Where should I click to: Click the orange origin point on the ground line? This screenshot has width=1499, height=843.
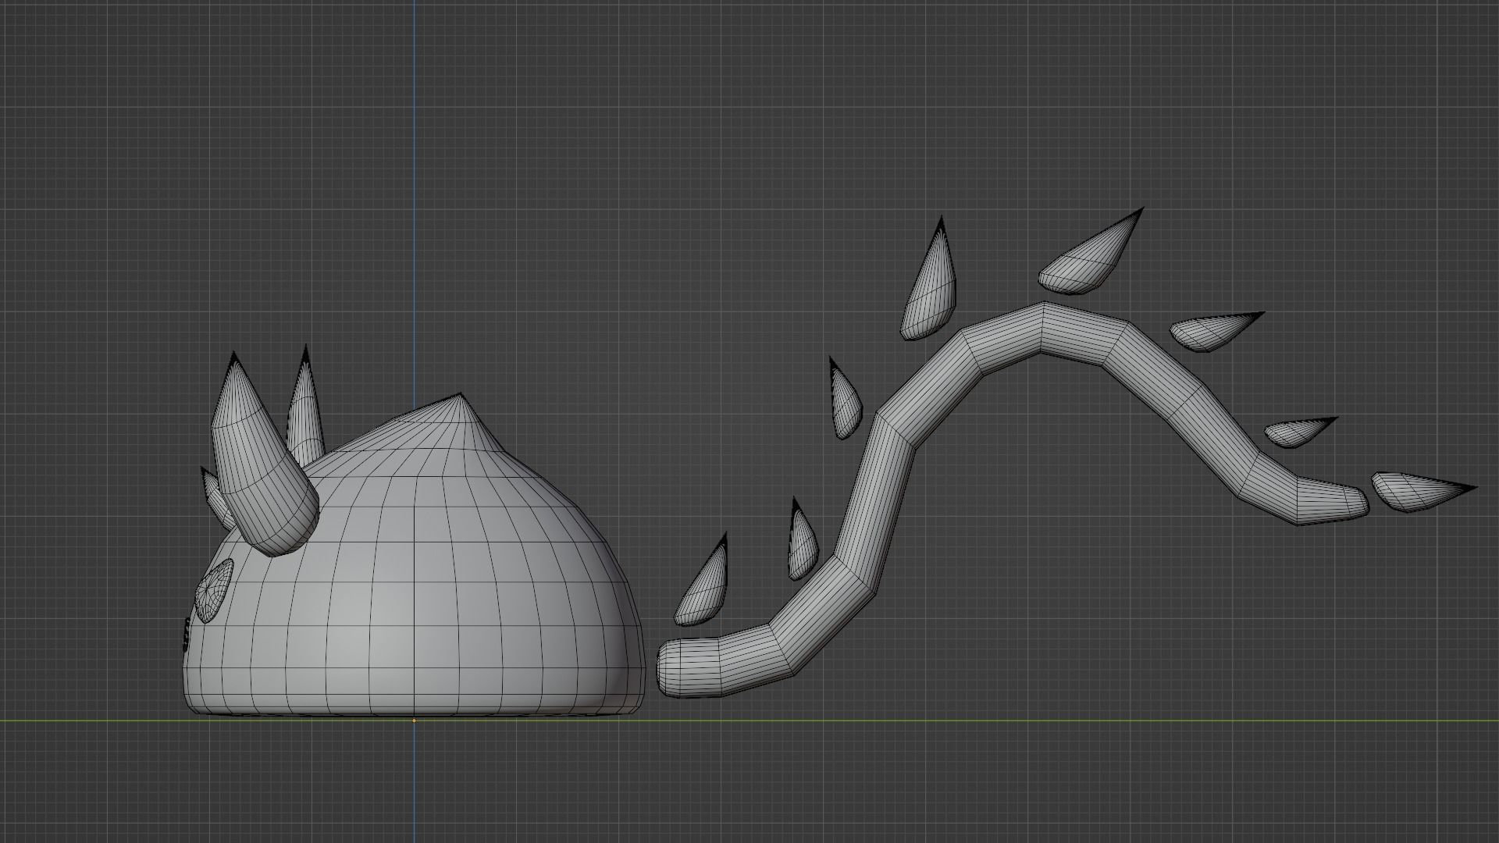pyautogui.click(x=414, y=720)
